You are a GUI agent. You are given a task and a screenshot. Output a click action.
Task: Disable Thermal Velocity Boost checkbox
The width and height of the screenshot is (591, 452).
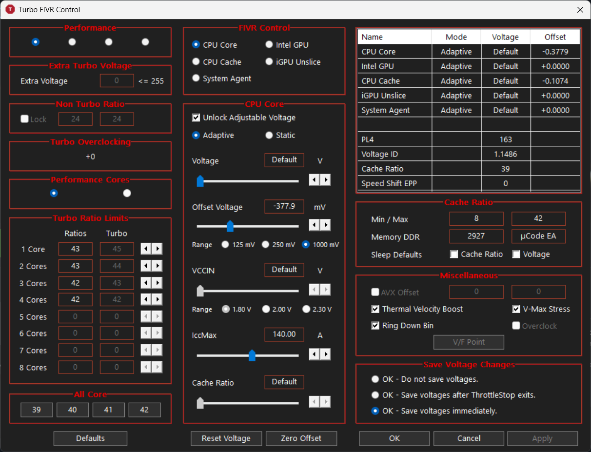(375, 309)
